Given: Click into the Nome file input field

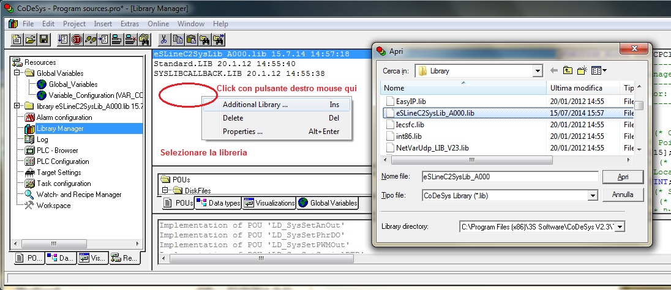Looking at the screenshot, I should (x=509, y=177).
